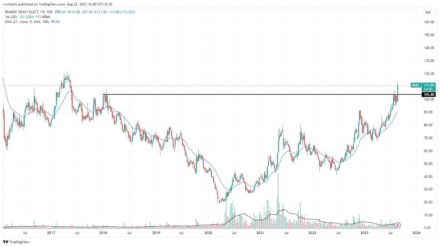Click the purple lightning bolt icon

coord(398,225)
